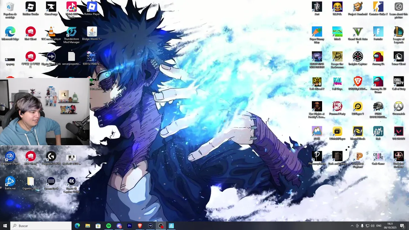Launch Grand Theft Auto V

coord(358,35)
